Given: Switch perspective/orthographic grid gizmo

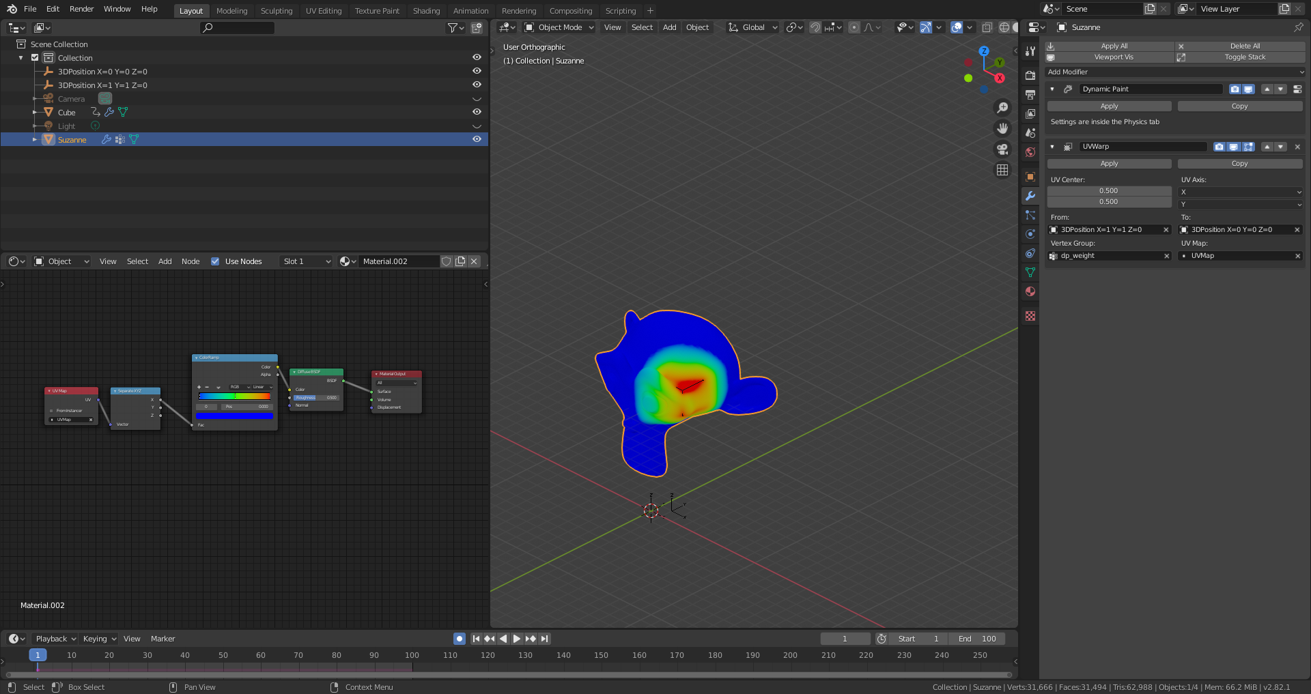Looking at the screenshot, I should [1002, 170].
